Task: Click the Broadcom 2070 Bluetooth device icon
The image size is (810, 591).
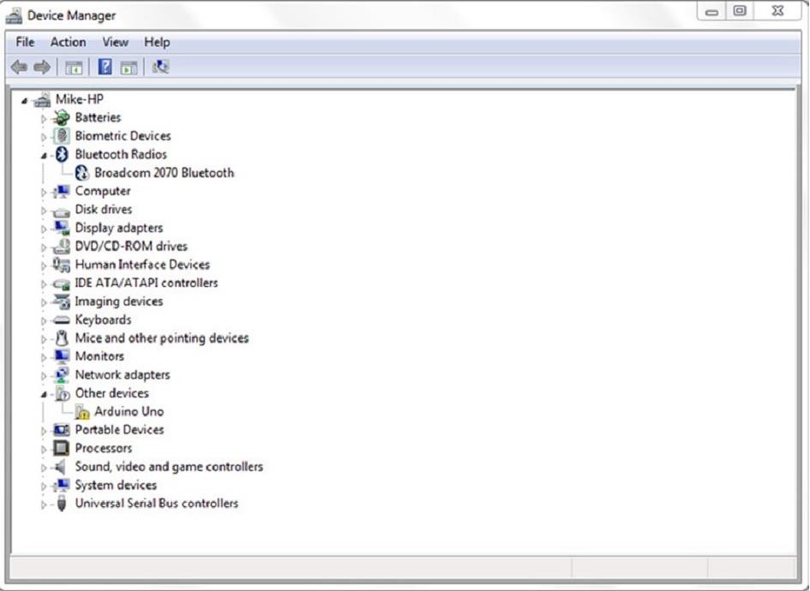Action: coord(81,173)
